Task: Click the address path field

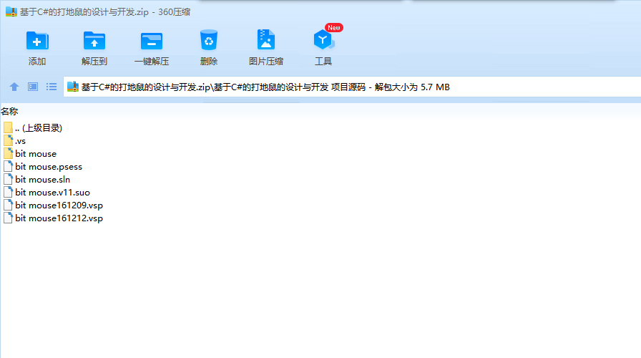Action: point(352,87)
